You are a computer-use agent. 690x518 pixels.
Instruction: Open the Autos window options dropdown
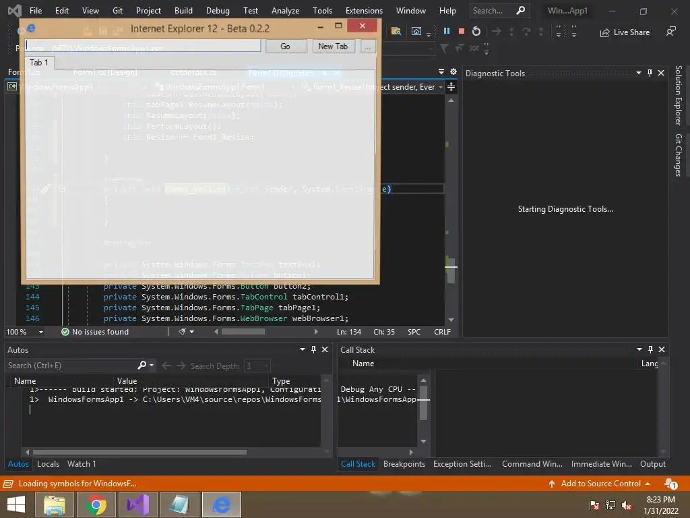pyautogui.click(x=303, y=349)
